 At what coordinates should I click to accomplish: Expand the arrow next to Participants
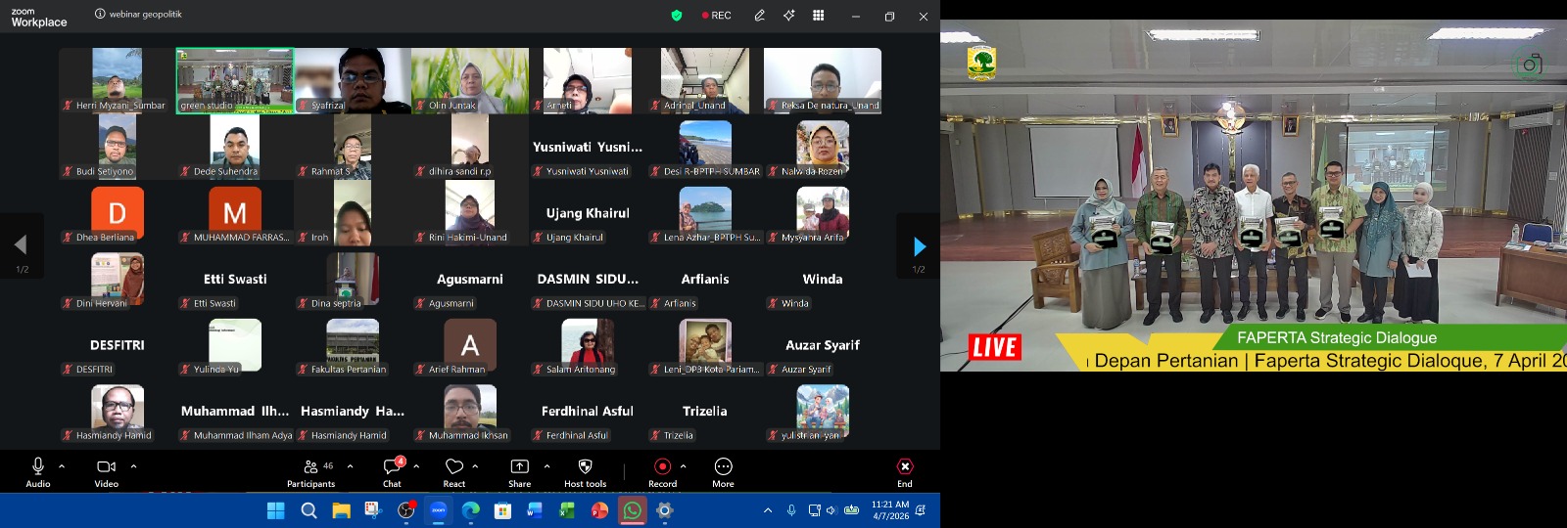click(350, 466)
